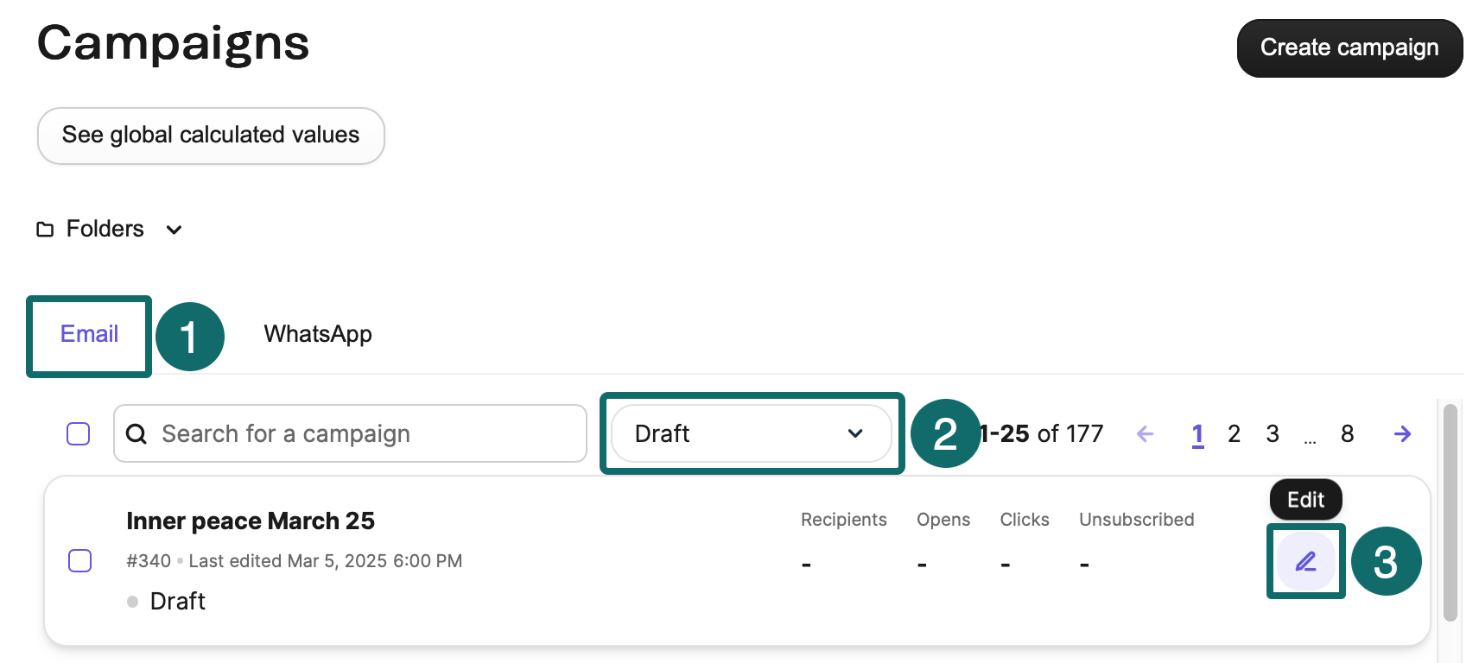
Task: Go to next page arrow
Action: (x=1402, y=433)
